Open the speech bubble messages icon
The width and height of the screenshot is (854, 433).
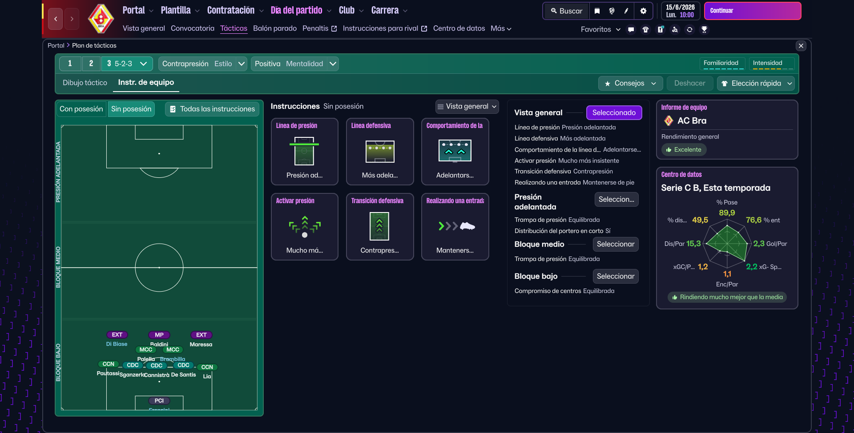[x=631, y=30]
